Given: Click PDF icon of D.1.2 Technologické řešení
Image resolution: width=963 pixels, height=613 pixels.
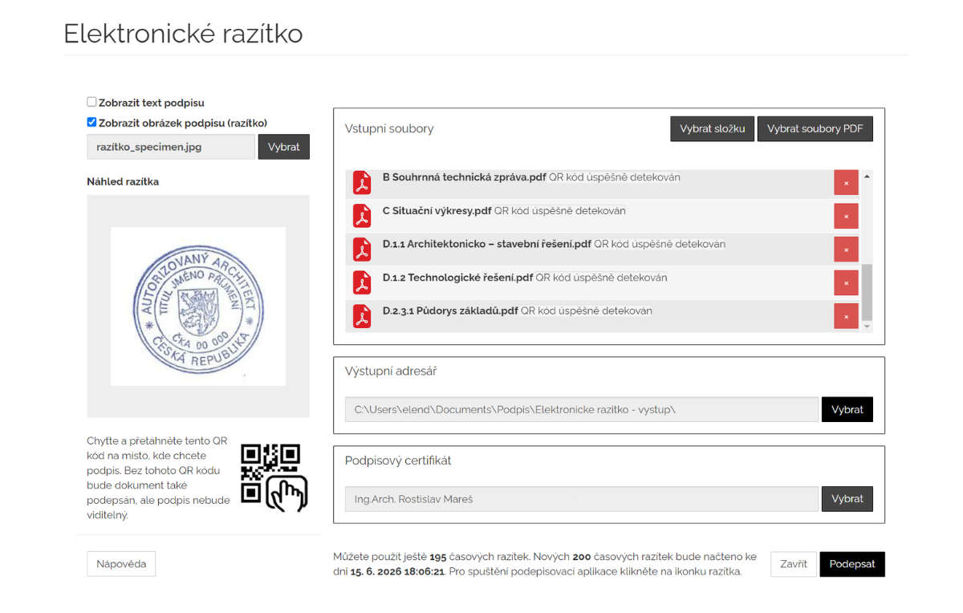Looking at the screenshot, I should click(x=363, y=283).
